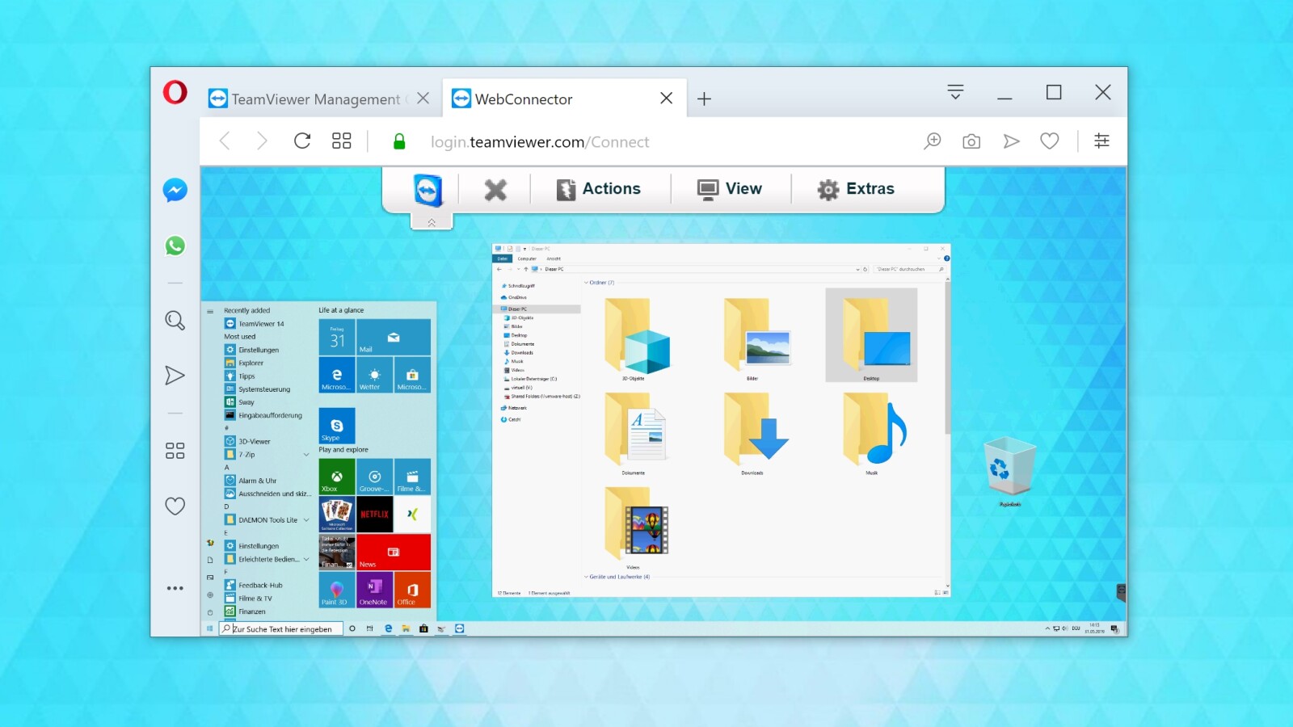Go back to previous page
Image resolution: width=1293 pixels, height=727 pixels.
(225, 141)
